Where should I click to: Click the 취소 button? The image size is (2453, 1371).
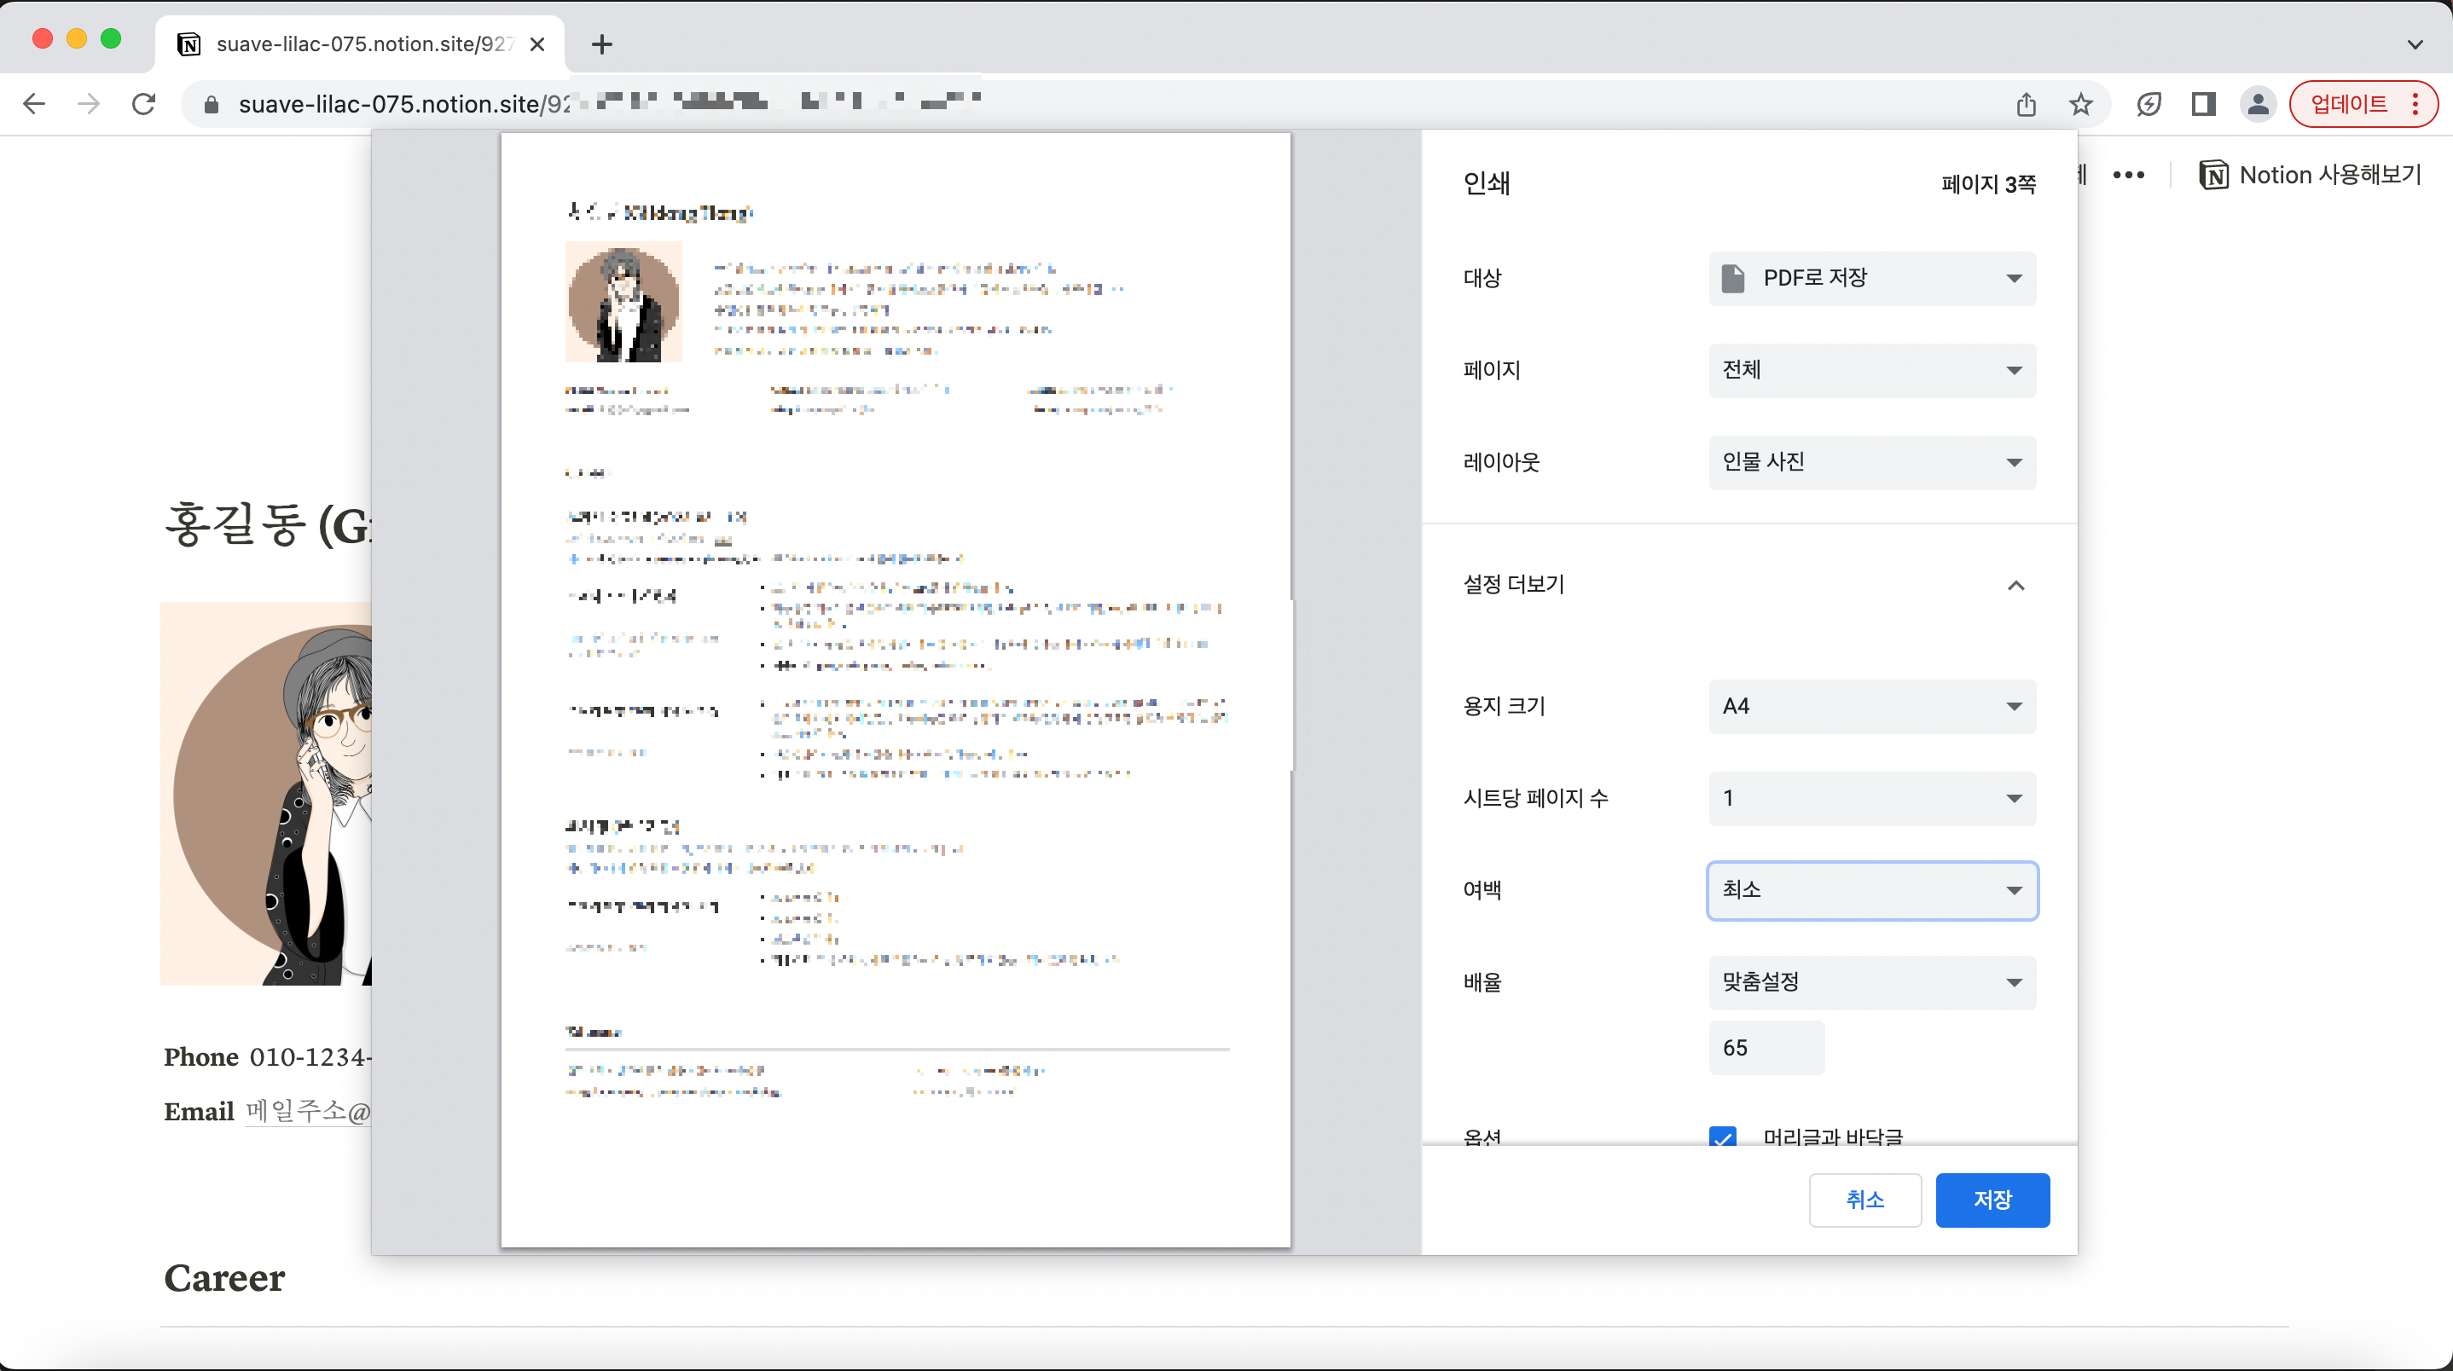point(1864,1200)
